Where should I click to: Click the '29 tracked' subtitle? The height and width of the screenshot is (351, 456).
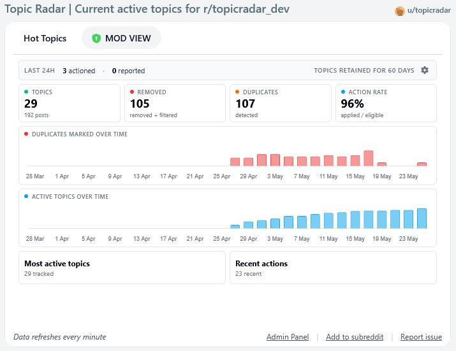pyautogui.click(x=39, y=274)
